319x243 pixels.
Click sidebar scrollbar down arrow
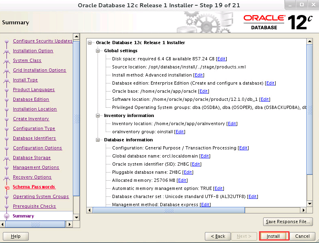click(x=76, y=217)
